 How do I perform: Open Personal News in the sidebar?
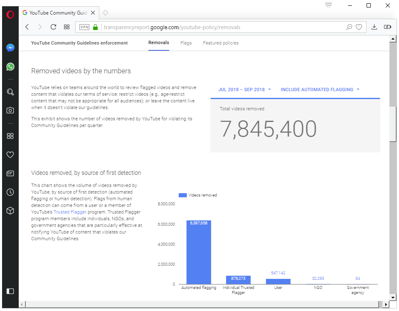tap(10, 173)
